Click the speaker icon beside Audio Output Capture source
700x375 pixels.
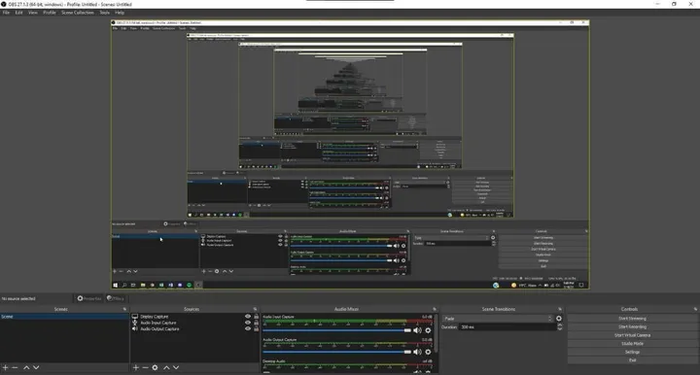click(x=135, y=328)
